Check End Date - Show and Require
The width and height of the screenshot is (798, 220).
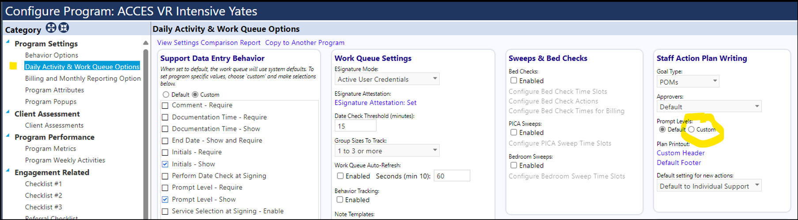(165, 141)
